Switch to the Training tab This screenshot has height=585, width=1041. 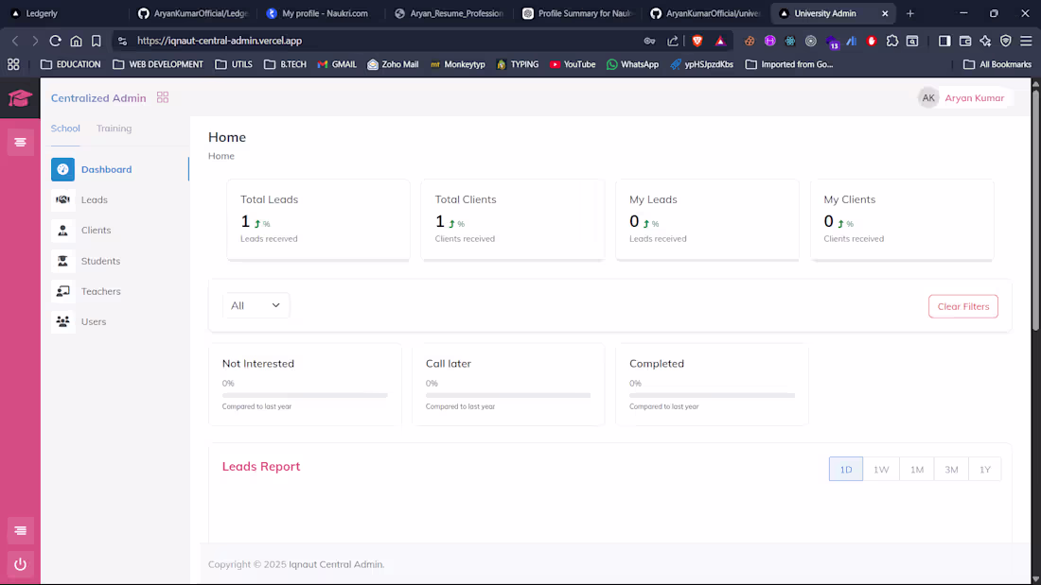tap(115, 128)
